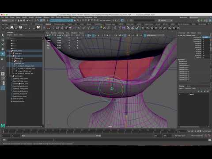The width and height of the screenshot is (212, 159).
Task: Click the range slider bar below timeline
Action: click(61, 136)
